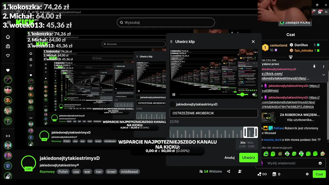
Task: Open the Kick home icon in sidebar
Action: pos(8,37)
